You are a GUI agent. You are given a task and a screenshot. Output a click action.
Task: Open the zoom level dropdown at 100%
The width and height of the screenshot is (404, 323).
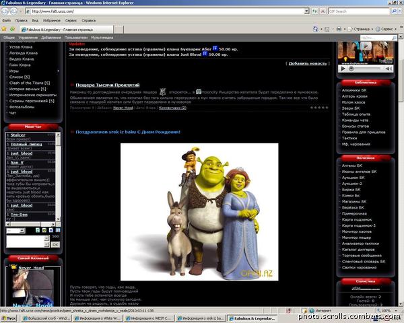coord(396,311)
